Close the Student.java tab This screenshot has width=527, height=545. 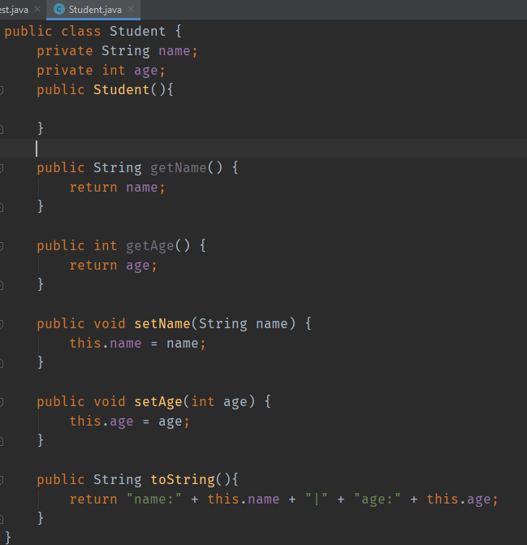click(131, 10)
